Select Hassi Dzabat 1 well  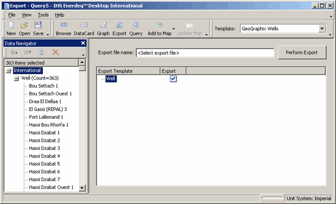pyautogui.click(x=44, y=133)
